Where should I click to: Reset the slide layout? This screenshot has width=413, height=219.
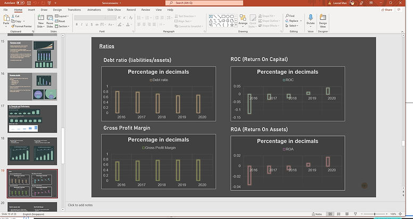point(60,21)
